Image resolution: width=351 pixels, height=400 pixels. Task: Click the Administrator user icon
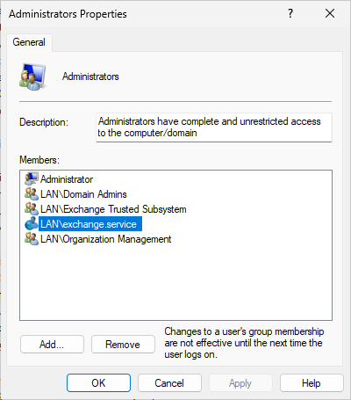32,178
